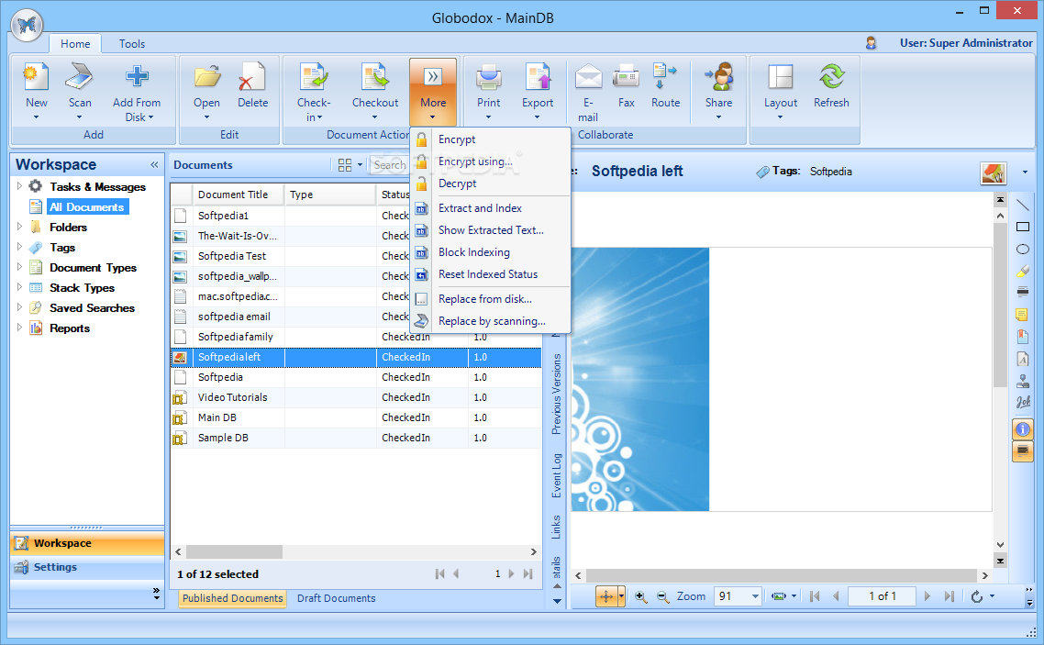Click the Search input field
The height and width of the screenshot is (645, 1044).
(390, 164)
